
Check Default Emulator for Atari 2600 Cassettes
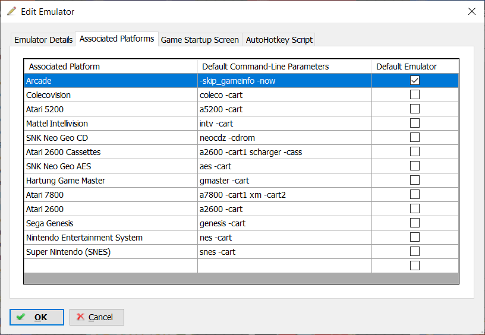(x=415, y=151)
